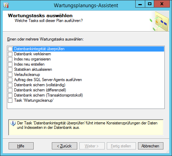This screenshot has height=156, width=172.
Task: Go back with the '< Zurück' button
Action: pyautogui.click(x=65, y=146)
